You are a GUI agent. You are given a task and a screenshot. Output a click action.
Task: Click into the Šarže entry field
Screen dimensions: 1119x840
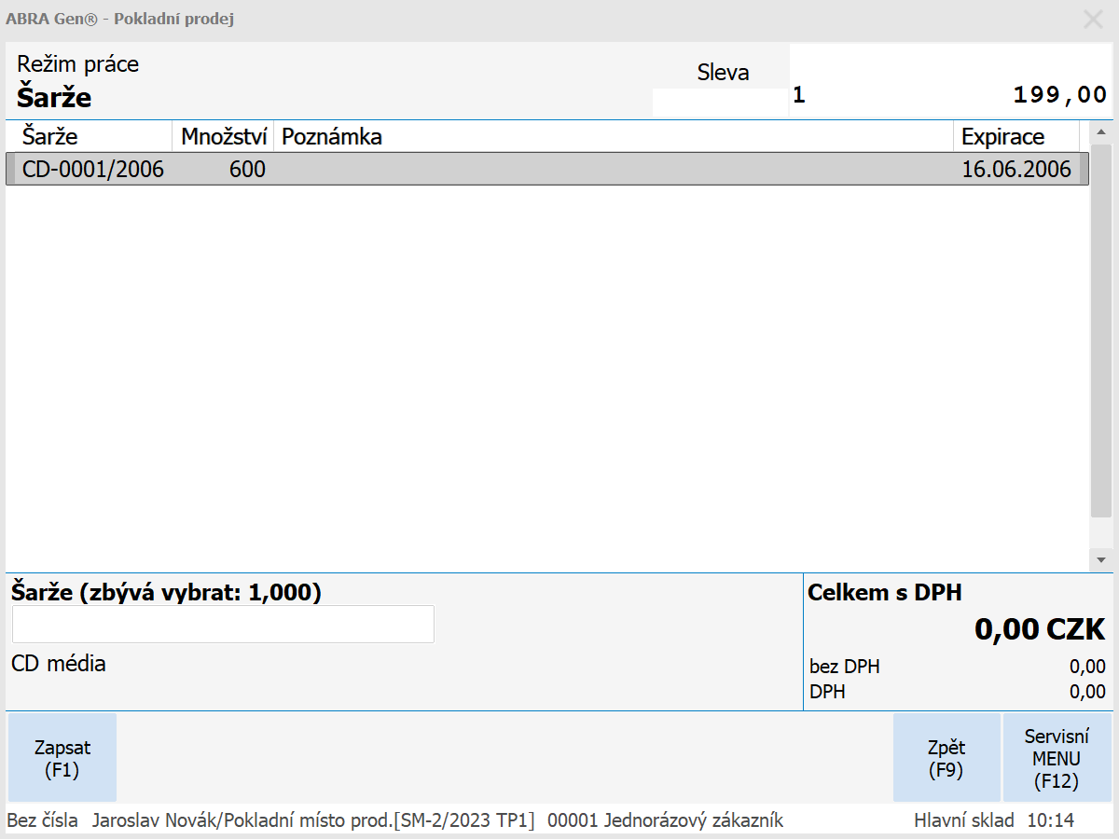point(223,624)
